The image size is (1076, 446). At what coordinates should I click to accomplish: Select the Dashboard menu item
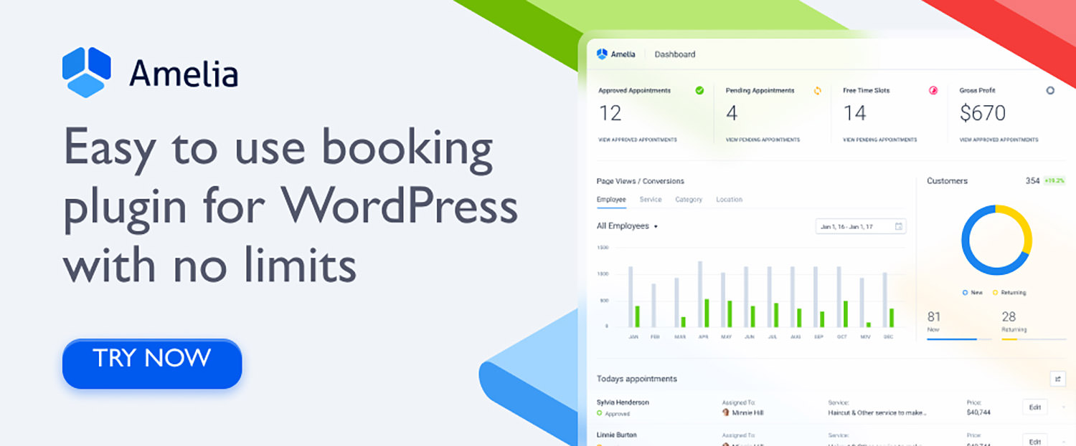674,54
